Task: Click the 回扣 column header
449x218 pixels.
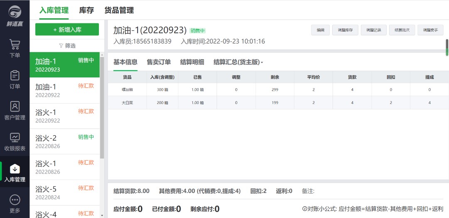Action: [391, 77]
